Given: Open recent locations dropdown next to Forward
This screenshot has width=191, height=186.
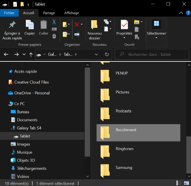Looking at the screenshot, I should (x=24, y=54).
